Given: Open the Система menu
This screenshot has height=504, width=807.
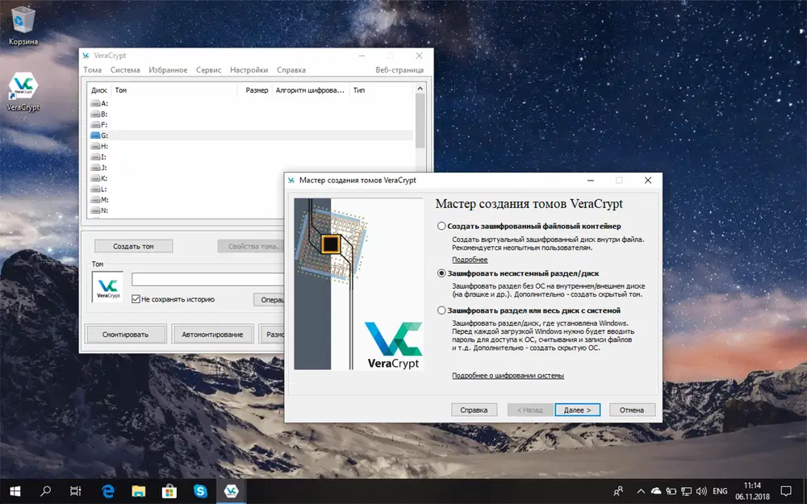Looking at the screenshot, I should 125,70.
